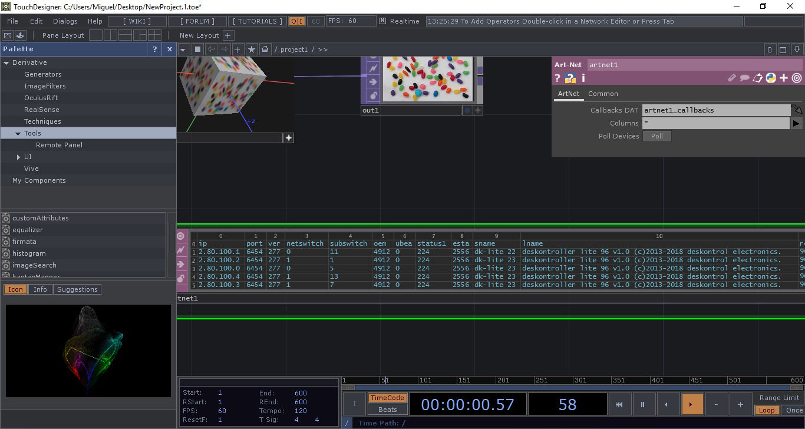The height and width of the screenshot is (429, 805).
Task: Open the pane options down arrow
Action: [x=797, y=49]
